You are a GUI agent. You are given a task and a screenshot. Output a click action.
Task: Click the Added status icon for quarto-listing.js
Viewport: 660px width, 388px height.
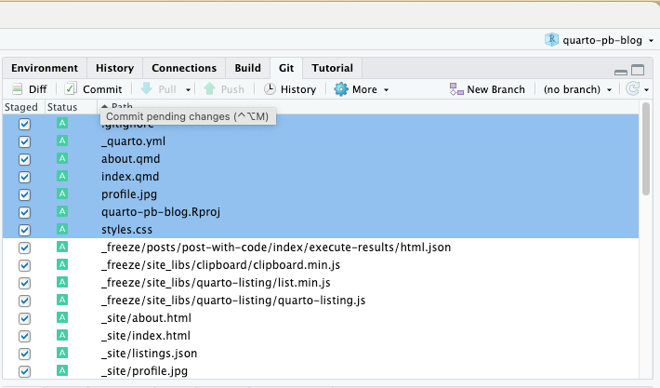62,300
